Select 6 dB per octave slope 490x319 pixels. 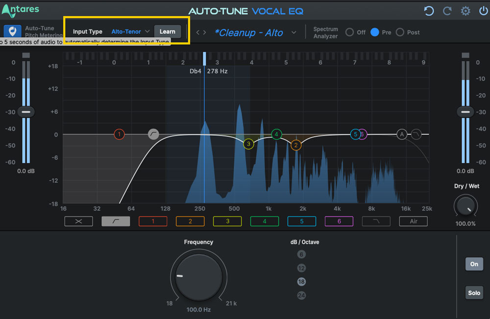301,254
